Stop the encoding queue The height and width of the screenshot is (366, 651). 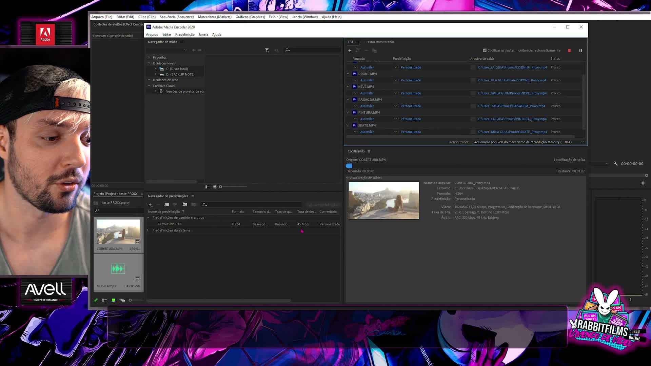569,50
